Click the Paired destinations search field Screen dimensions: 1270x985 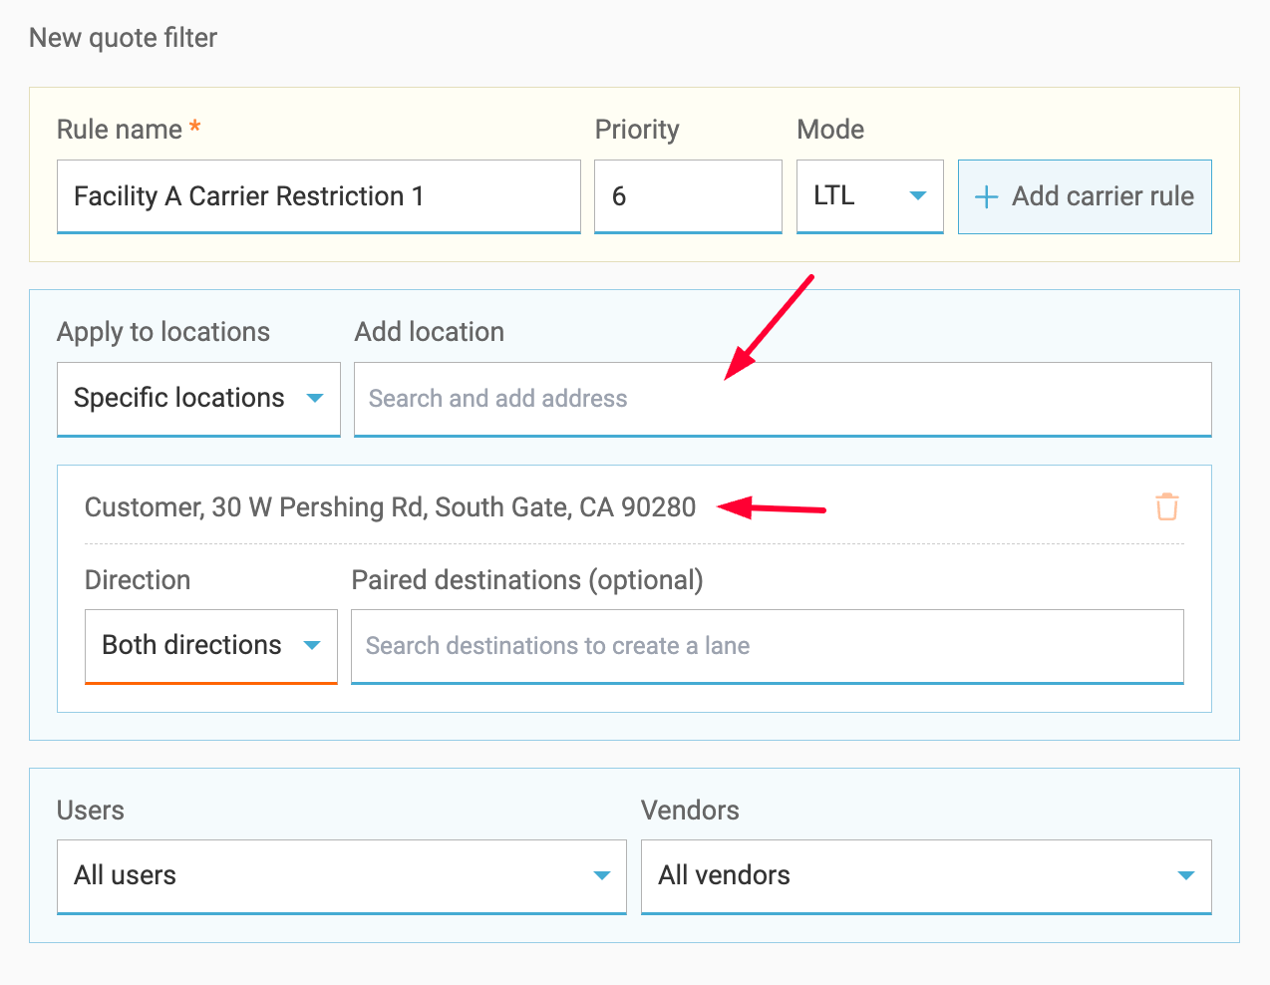(x=766, y=646)
